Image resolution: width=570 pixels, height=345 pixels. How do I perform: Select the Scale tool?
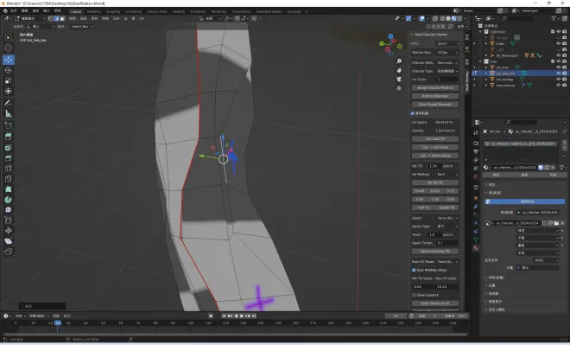tap(9, 80)
